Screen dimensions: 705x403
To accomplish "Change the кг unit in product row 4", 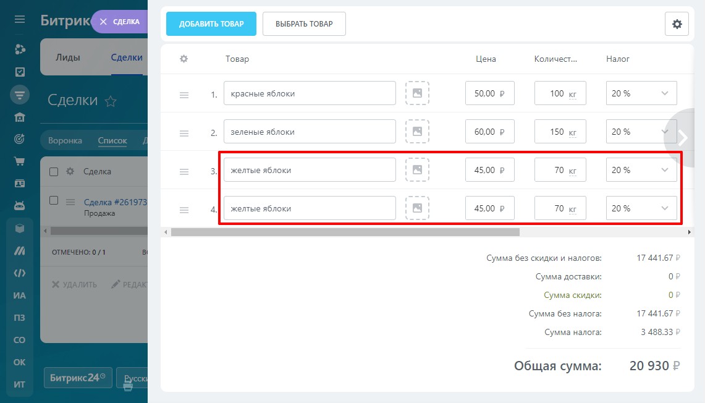I will point(572,209).
